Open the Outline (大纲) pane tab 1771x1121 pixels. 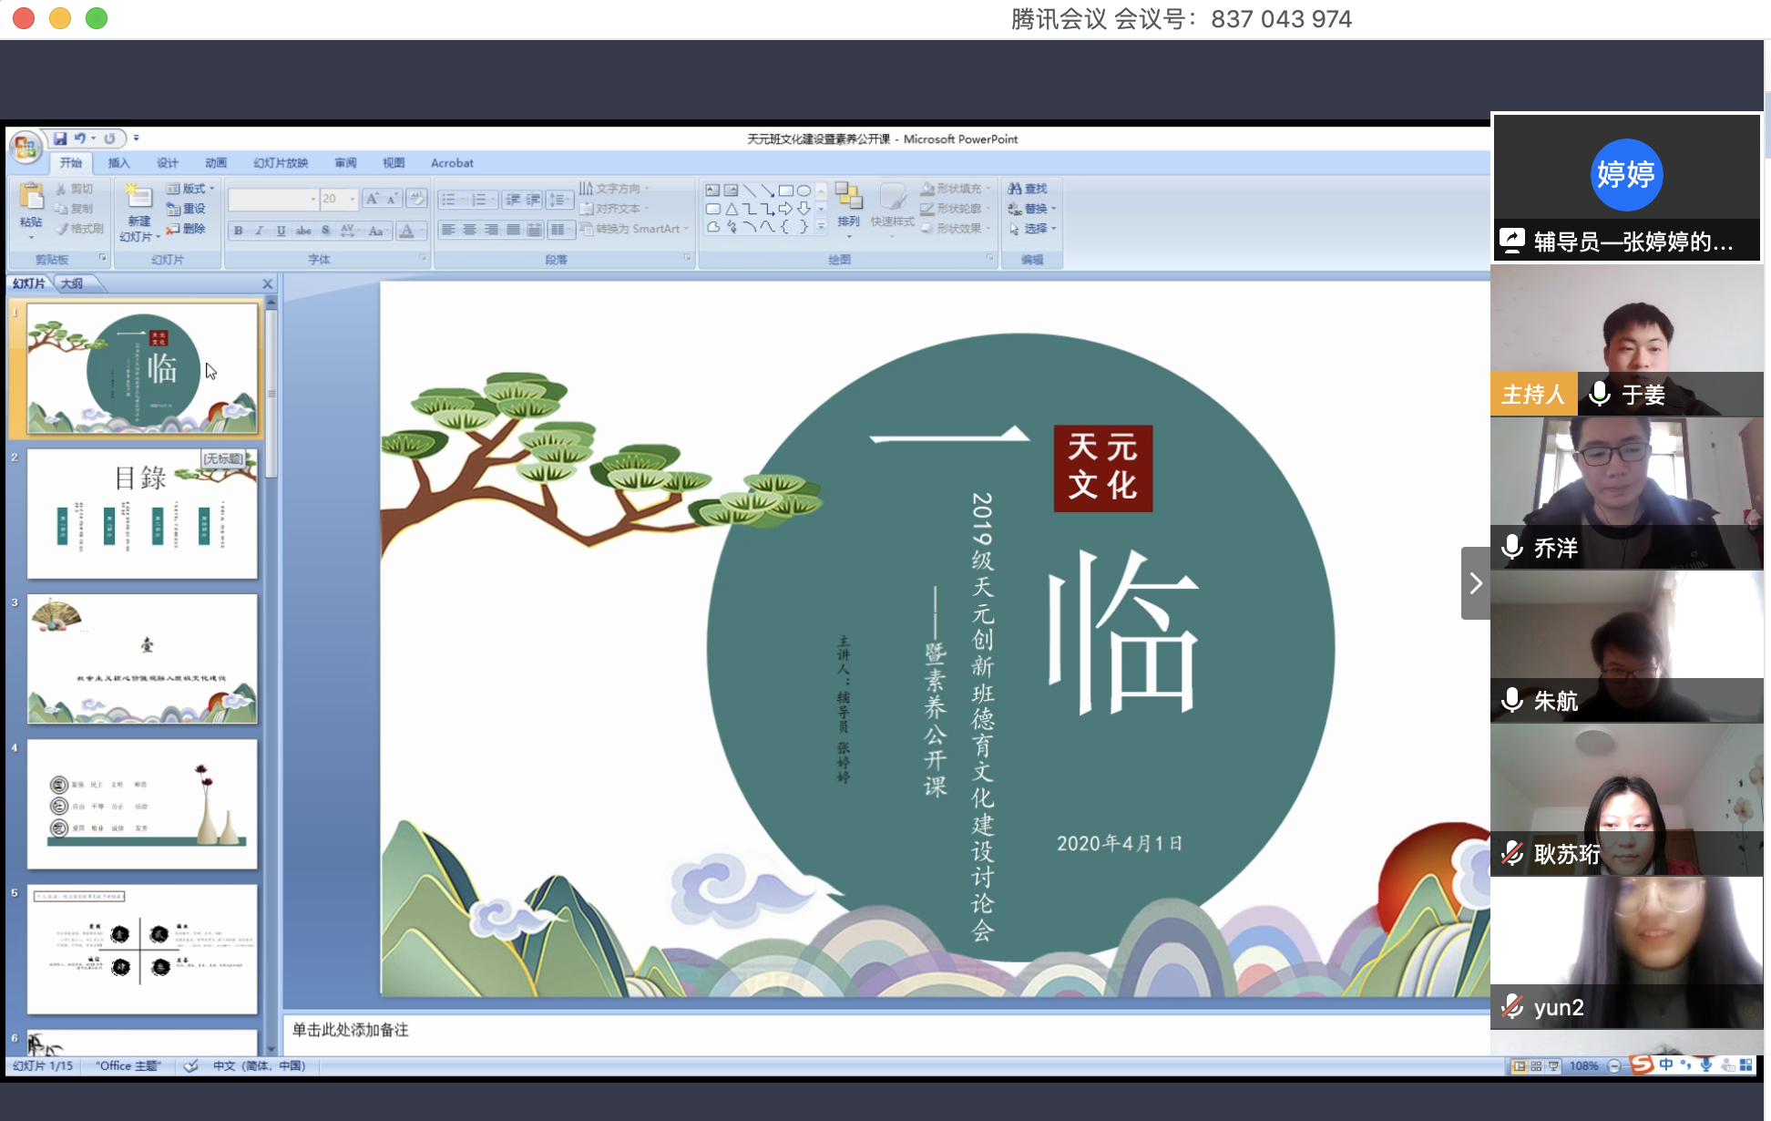coord(72,283)
